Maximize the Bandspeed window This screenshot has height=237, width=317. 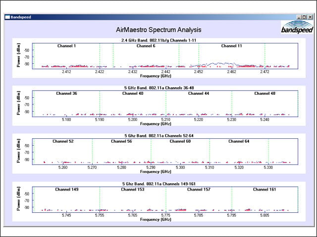pos(304,17)
